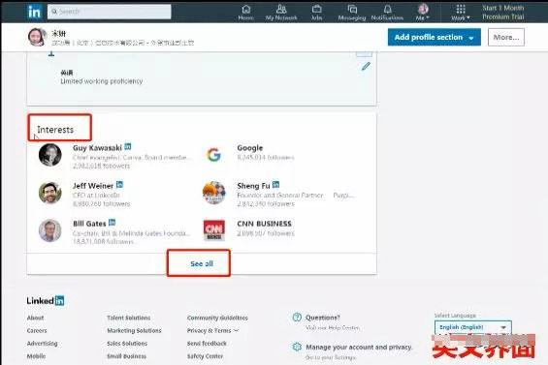This screenshot has width=548, height=365.
Task: Click the account settings gear icon
Action: pos(297,347)
